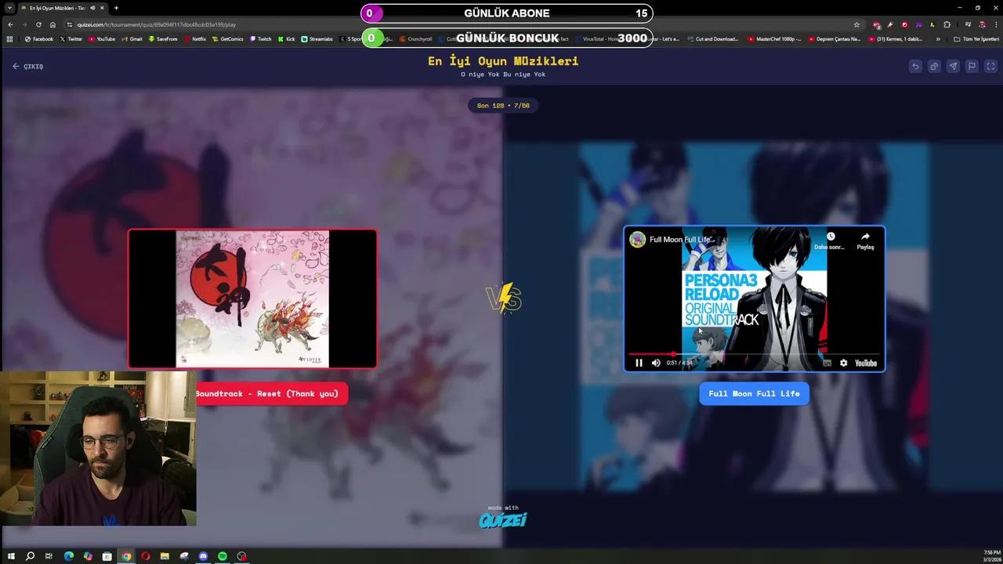
Task: Open the YouTube bookmark
Action: coord(102,39)
